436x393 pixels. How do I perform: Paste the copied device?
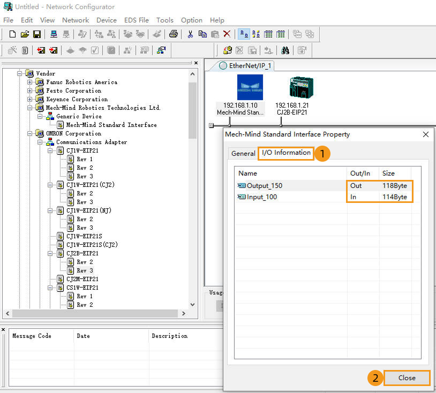[215, 34]
